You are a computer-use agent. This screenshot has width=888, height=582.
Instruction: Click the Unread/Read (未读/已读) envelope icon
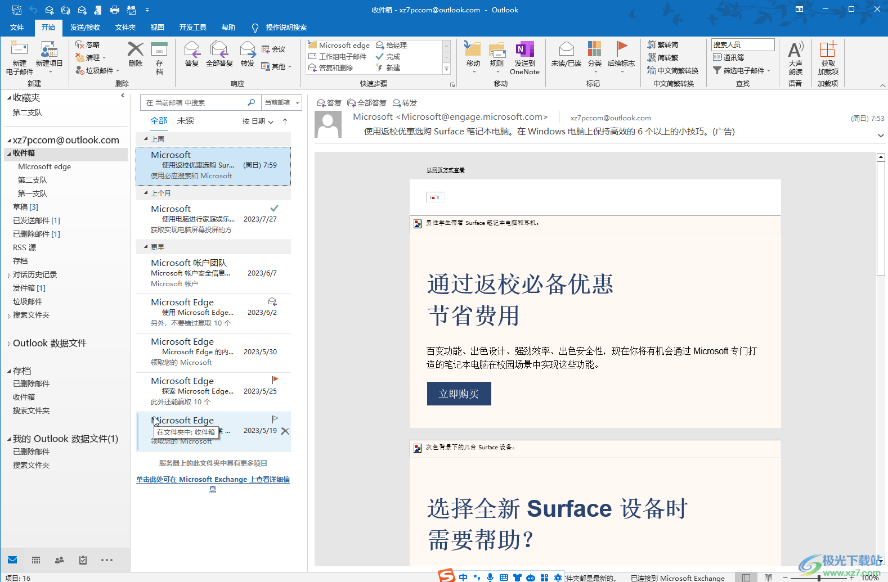[566, 49]
